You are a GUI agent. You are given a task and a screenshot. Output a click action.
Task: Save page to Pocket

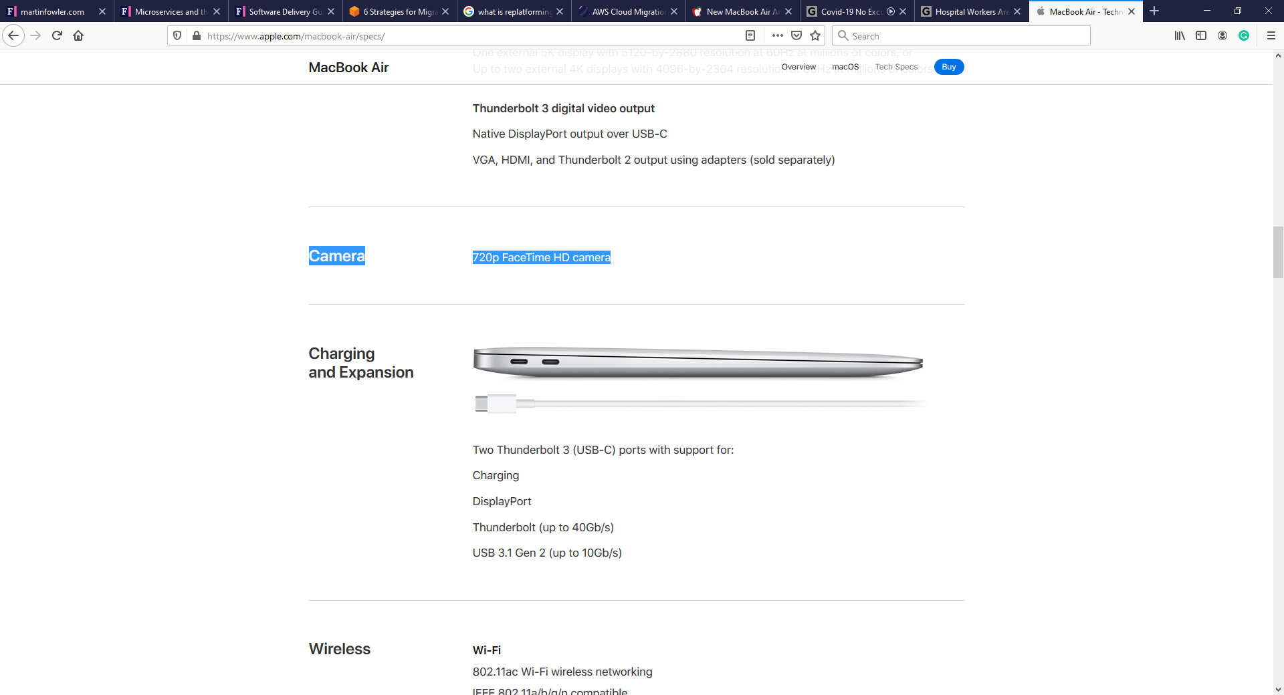click(796, 35)
